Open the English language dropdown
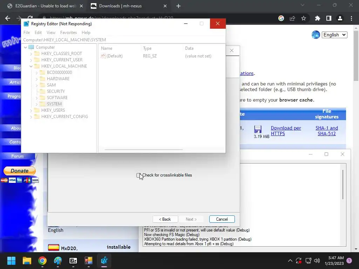This screenshot has height=269, width=359. click(x=334, y=35)
